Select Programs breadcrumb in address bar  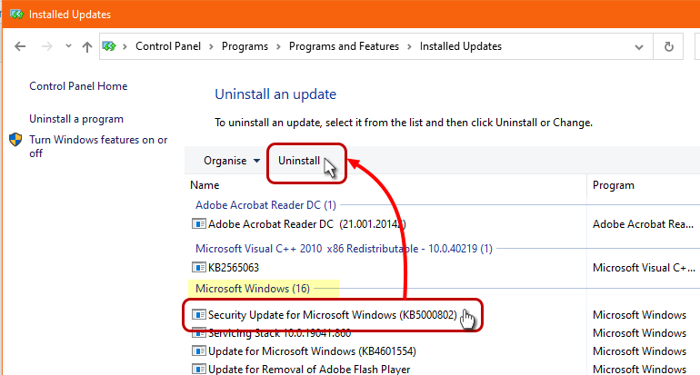(x=245, y=46)
